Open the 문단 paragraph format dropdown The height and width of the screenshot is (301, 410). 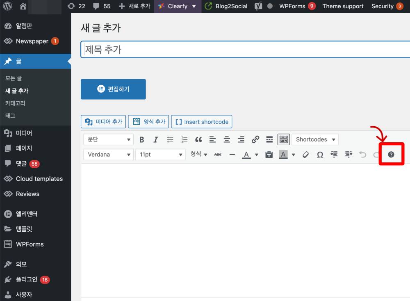click(109, 139)
